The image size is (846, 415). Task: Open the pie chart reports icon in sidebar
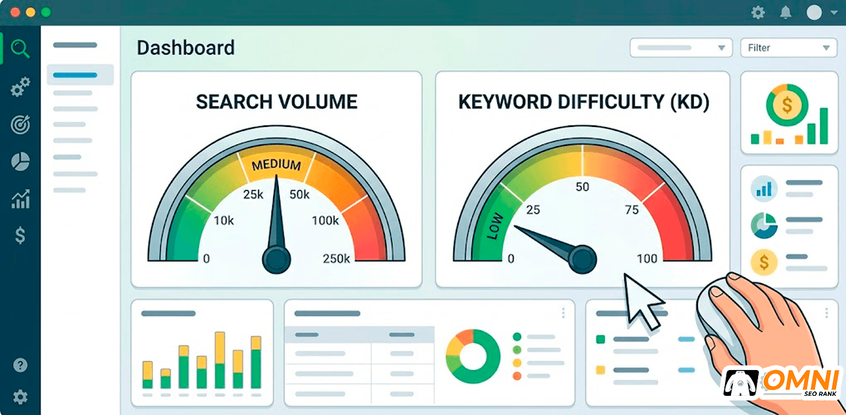[20, 162]
